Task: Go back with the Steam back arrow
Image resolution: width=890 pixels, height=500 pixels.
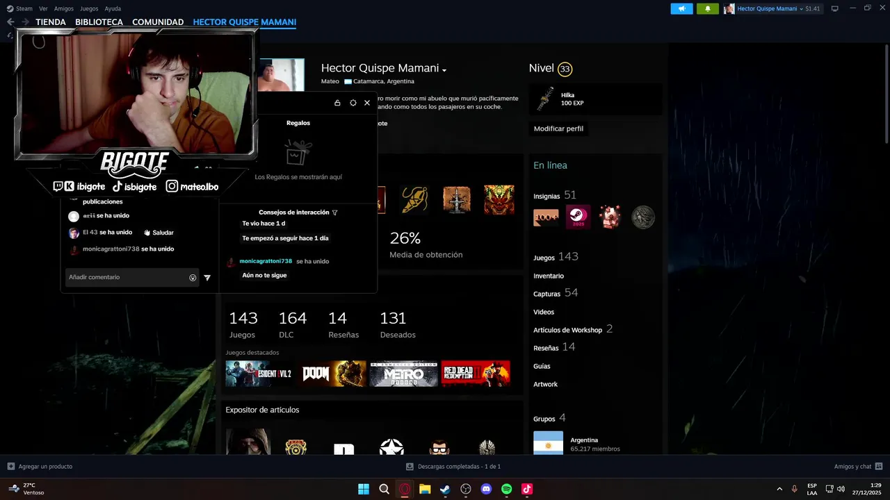Action: tap(10, 22)
